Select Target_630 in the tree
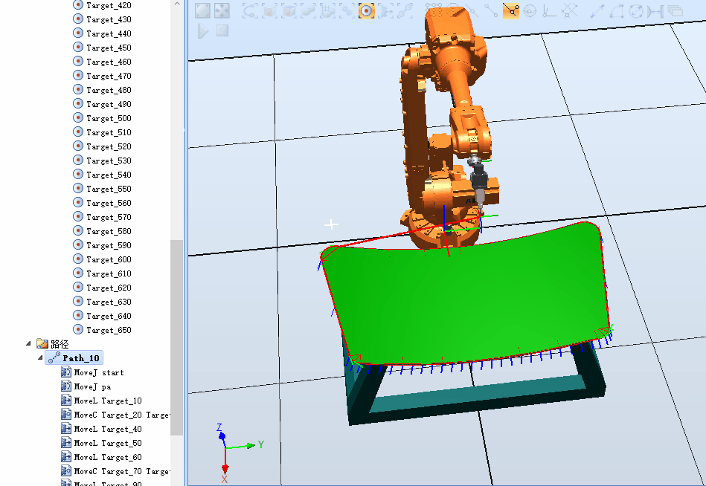 [109, 301]
